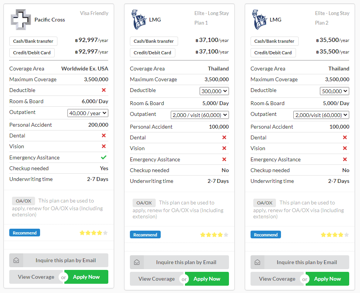This screenshot has height=293, width=360.
Task: Click the OA/OX tag on Pacific Cross card
Action: 24,201
